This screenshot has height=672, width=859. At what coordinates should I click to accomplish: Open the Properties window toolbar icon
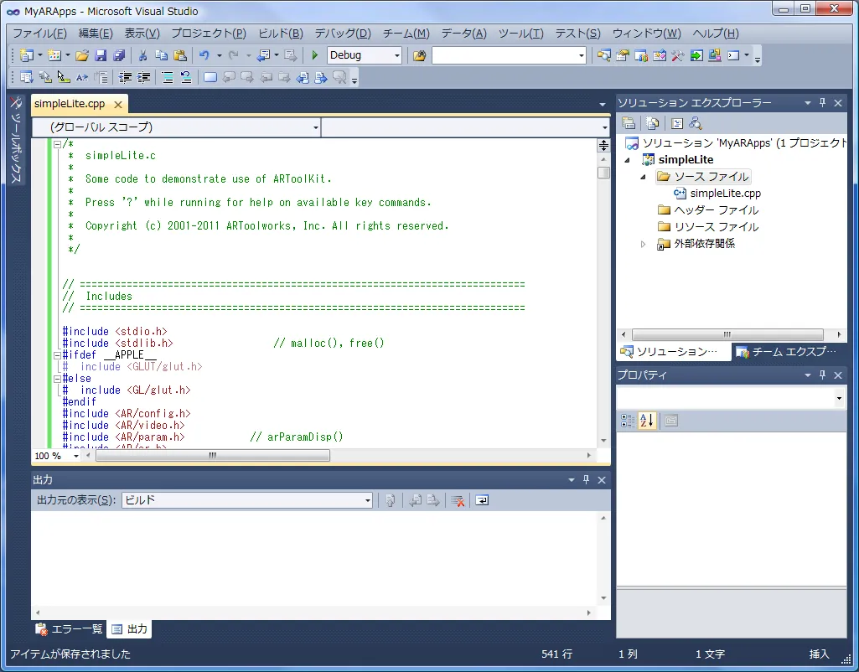pyautogui.click(x=623, y=55)
